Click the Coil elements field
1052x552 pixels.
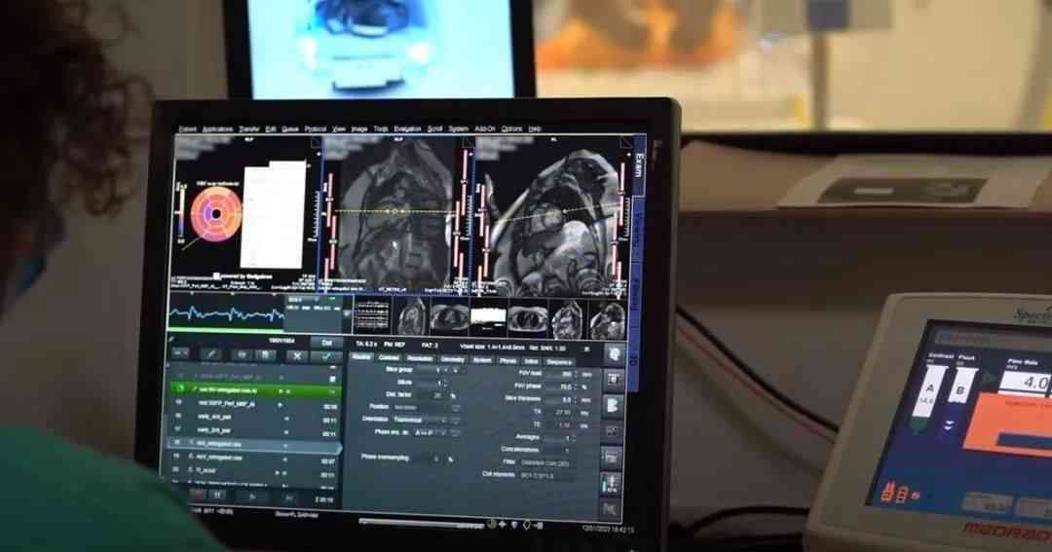tap(546, 475)
